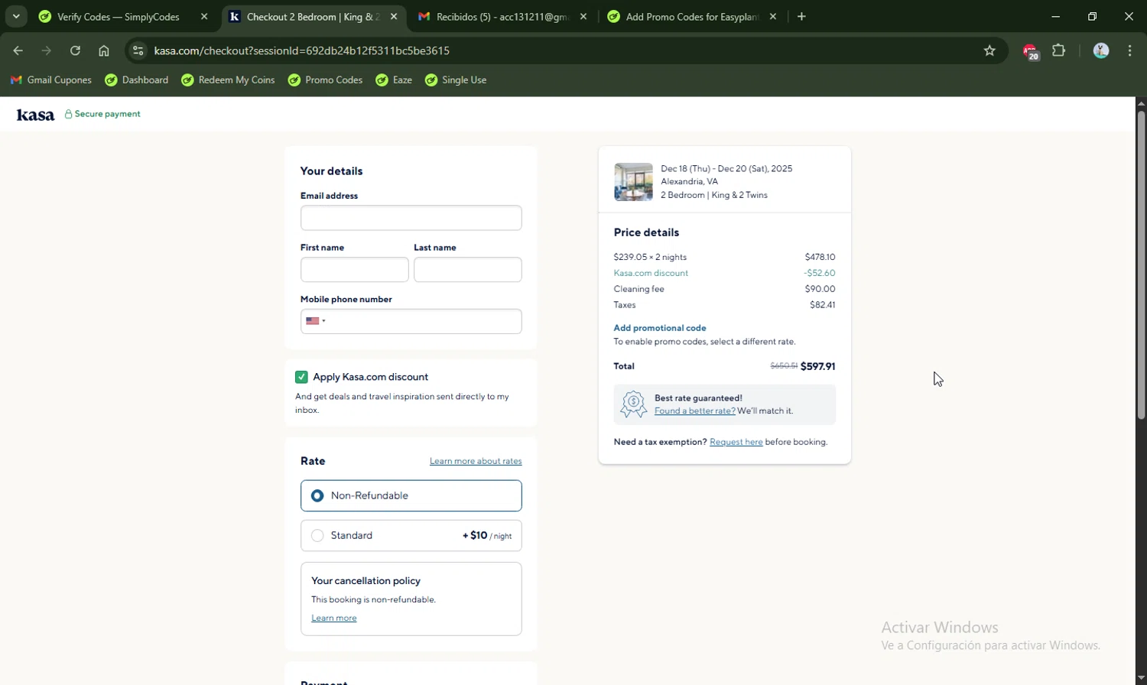Focus the Email address field
The image size is (1147, 685).
[411, 218]
